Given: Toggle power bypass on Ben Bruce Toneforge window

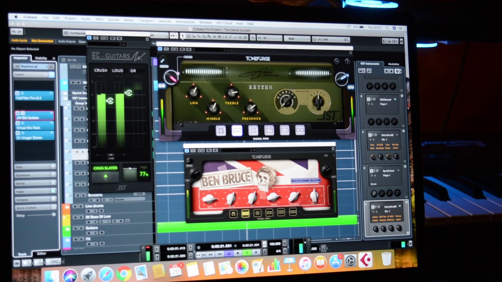Looking at the screenshot, I should tap(187, 150).
